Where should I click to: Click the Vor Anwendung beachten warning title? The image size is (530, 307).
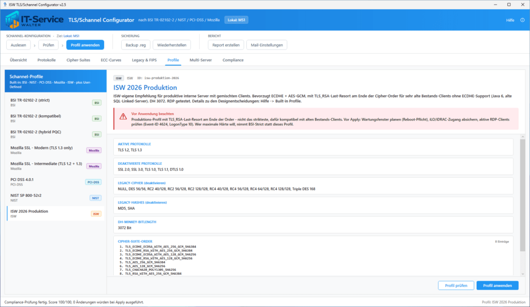click(x=153, y=114)
